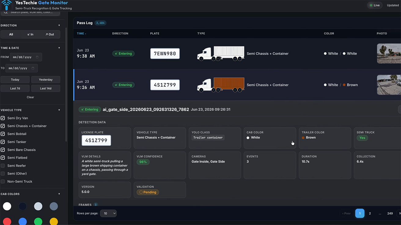Image resolution: width=401 pixels, height=225 pixels.
Task: Uncheck Semi Tanker vehicle type
Action: pyautogui.click(x=3, y=142)
